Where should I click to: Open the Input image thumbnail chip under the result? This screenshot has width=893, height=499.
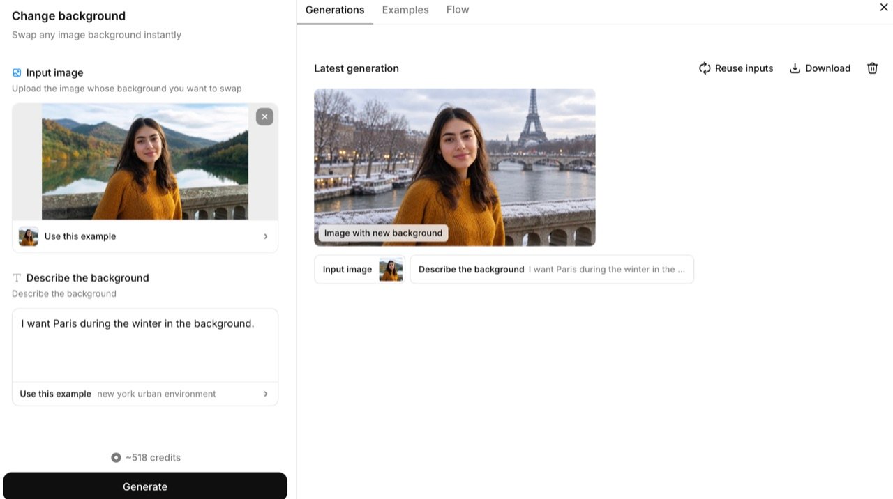pyautogui.click(x=359, y=270)
